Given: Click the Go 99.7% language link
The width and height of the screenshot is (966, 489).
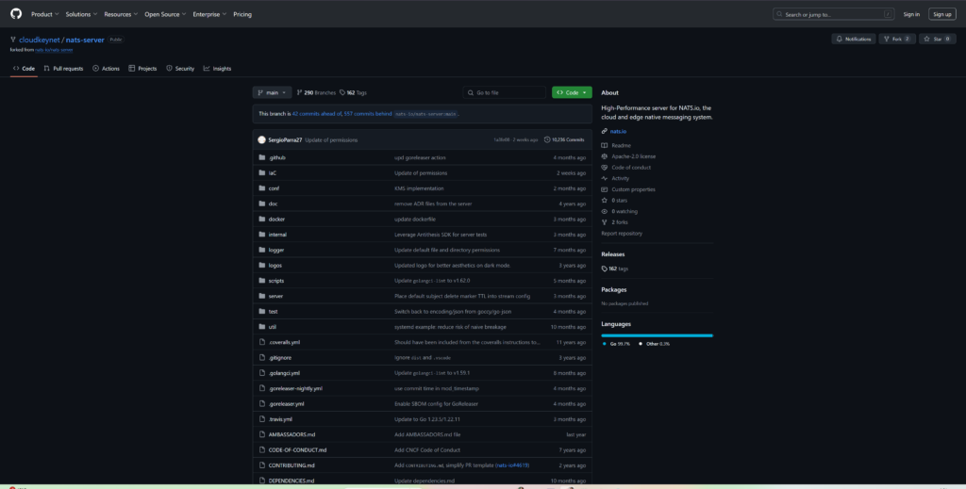Looking at the screenshot, I should coord(616,344).
